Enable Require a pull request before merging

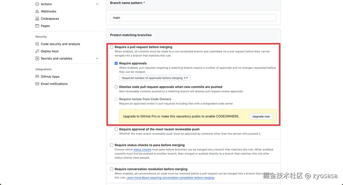pos(112,47)
